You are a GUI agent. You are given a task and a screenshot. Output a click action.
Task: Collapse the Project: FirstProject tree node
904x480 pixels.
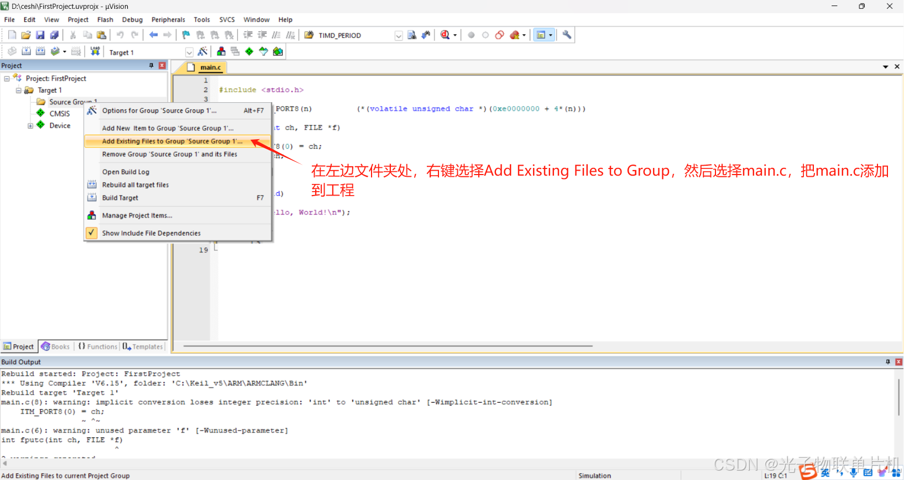[7, 78]
